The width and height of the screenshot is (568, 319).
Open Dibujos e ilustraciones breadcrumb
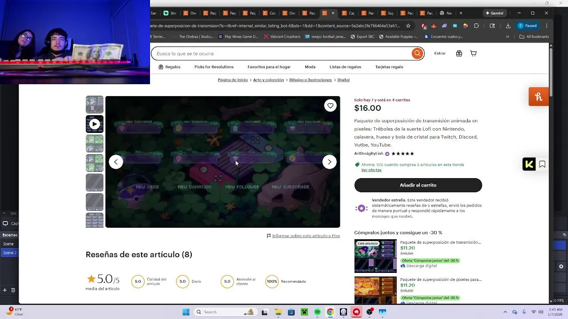click(x=311, y=80)
